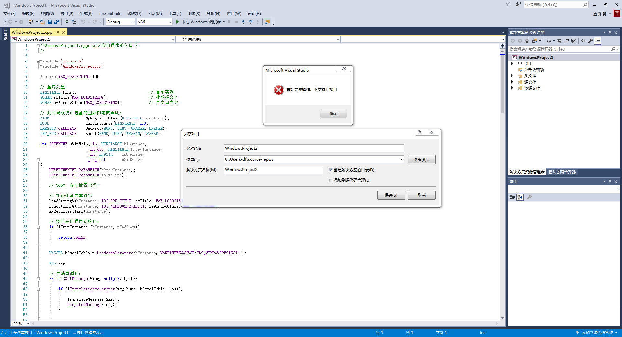Click 添加到源代码管理 in the status bar
Image resolution: width=622 pixels, height=337 pixels.
click(x=597, y=333)
